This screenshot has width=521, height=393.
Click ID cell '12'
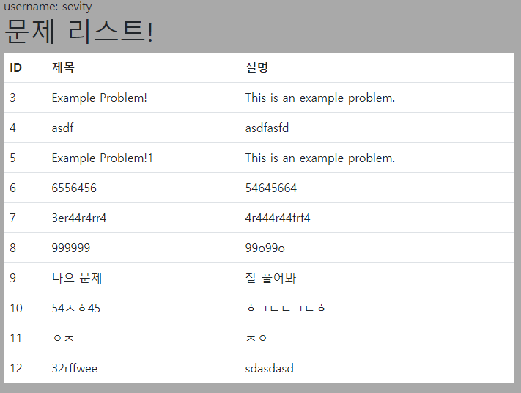point(16,368)
